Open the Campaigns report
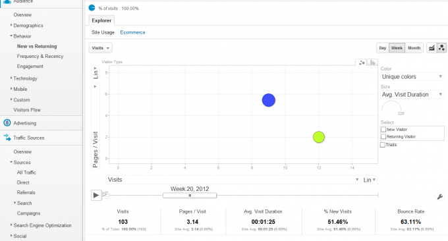The height and width of the screenshot is (241, 448). [x=28, y=213]
